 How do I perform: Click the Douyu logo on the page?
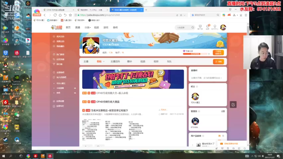pos(57,28)
